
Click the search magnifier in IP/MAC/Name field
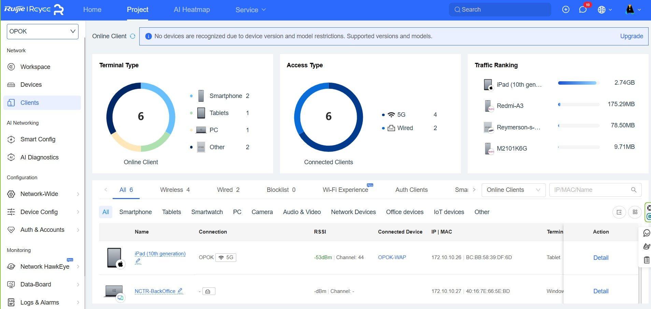tap(634, 190)
